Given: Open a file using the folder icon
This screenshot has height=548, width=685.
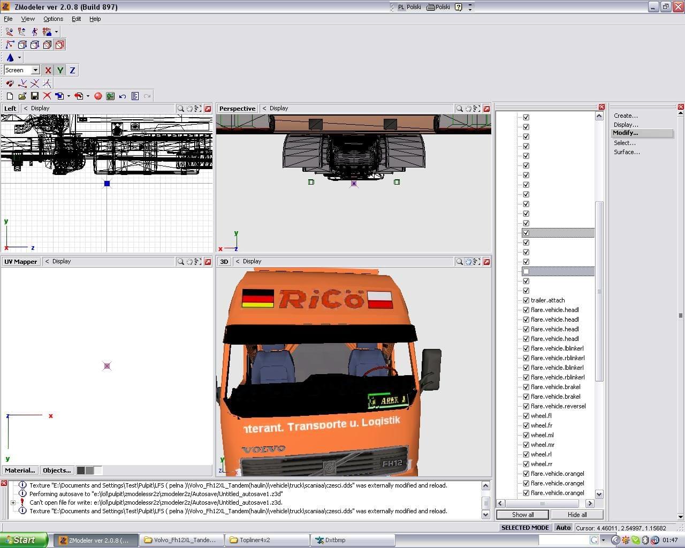Looking at the screenshot, I should 22,96.
